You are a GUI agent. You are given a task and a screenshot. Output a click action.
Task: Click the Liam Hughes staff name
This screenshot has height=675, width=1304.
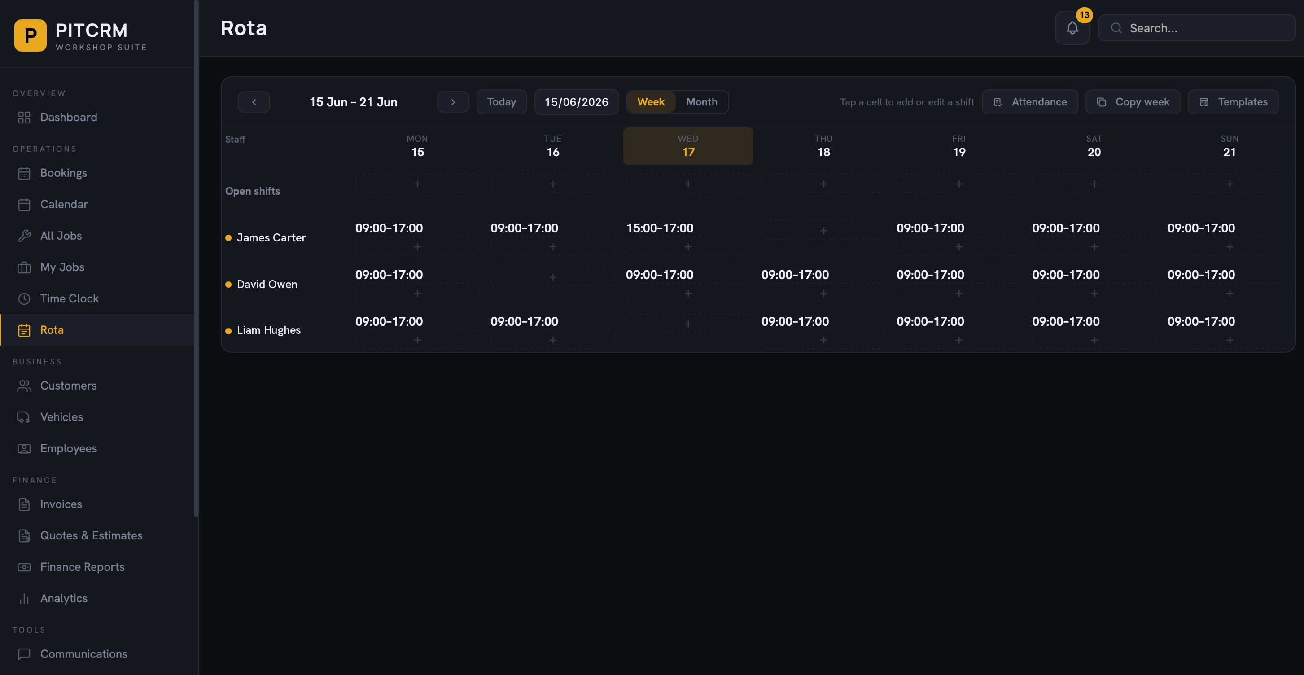point(268,330)
